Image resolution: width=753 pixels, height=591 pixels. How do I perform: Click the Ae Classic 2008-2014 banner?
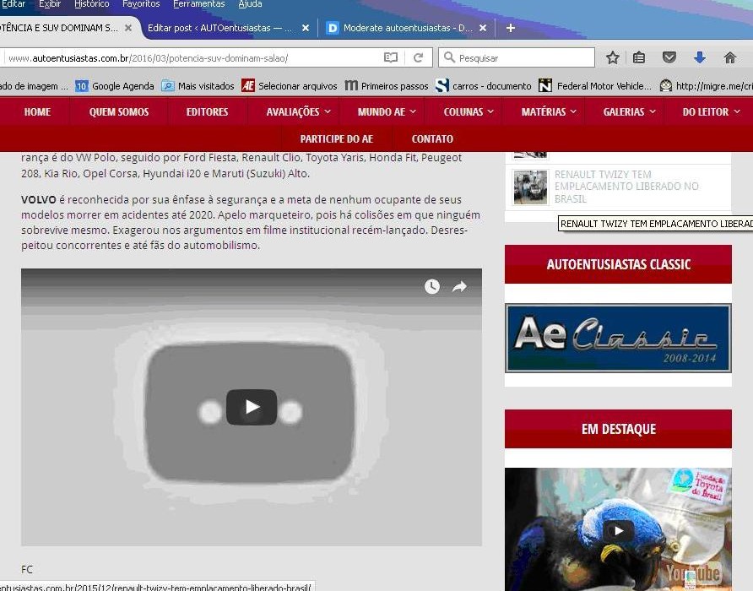[x=618, y=338]
